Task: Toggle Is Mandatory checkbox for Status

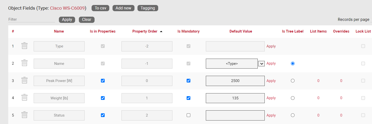Action: pyautogui.click(x=189, y=115)
